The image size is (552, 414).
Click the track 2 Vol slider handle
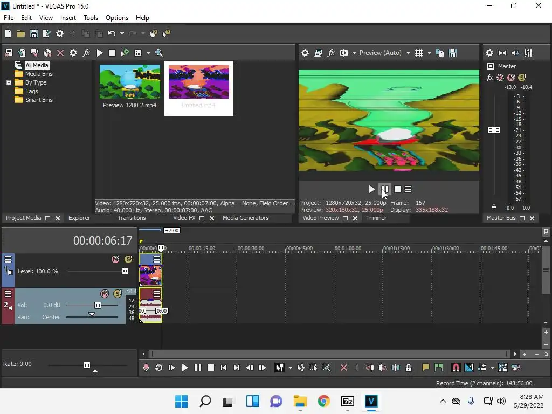pyautogui.click(x=98, y=305)
